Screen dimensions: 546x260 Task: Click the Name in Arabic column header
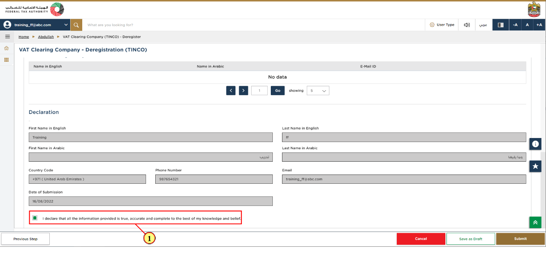point(210,66)
